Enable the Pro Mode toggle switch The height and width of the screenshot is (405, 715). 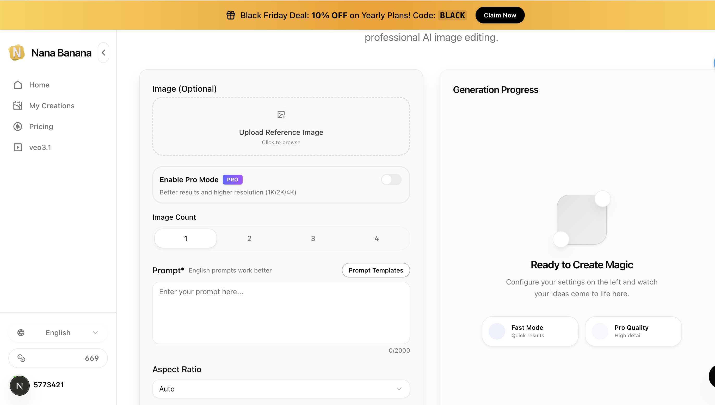point(391,180)
